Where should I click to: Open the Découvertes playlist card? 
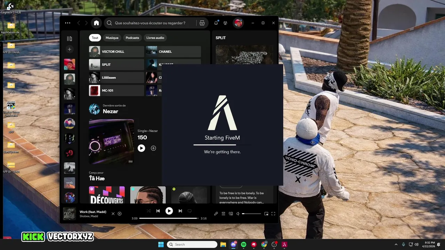click(107, 195)
